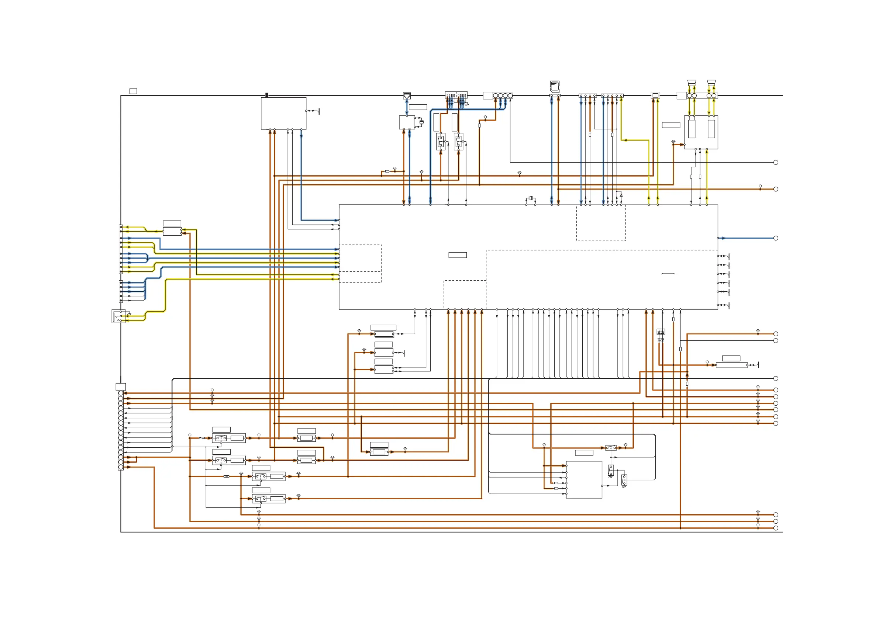Toggle the horizontal switch above the lower-right IC block
879x621 pixels.
(x=611, y=448)
